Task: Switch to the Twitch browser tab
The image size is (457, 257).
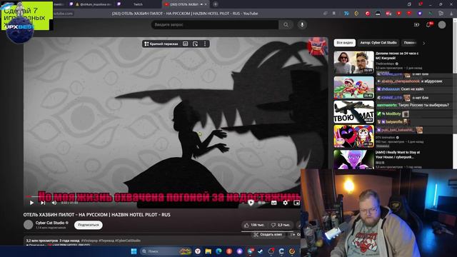Action: (x=138, y=4)
